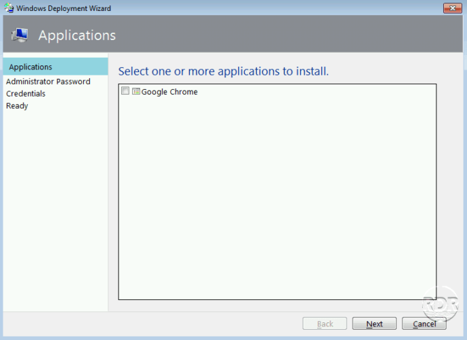Go to the Administrator Password step

click(x=48, y=82)
